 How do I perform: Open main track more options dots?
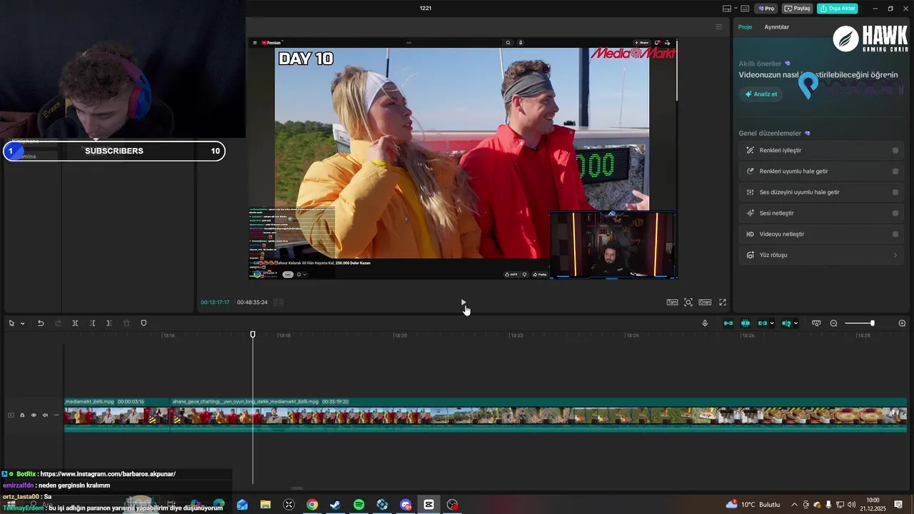pyautogui.click(x=56, y=415)
